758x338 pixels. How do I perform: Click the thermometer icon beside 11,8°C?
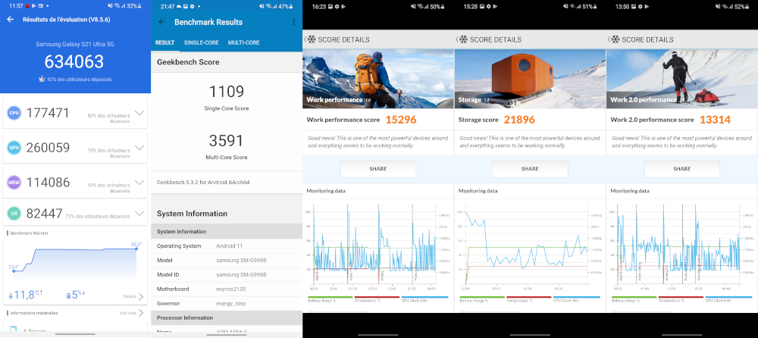(x=11, y=296)
